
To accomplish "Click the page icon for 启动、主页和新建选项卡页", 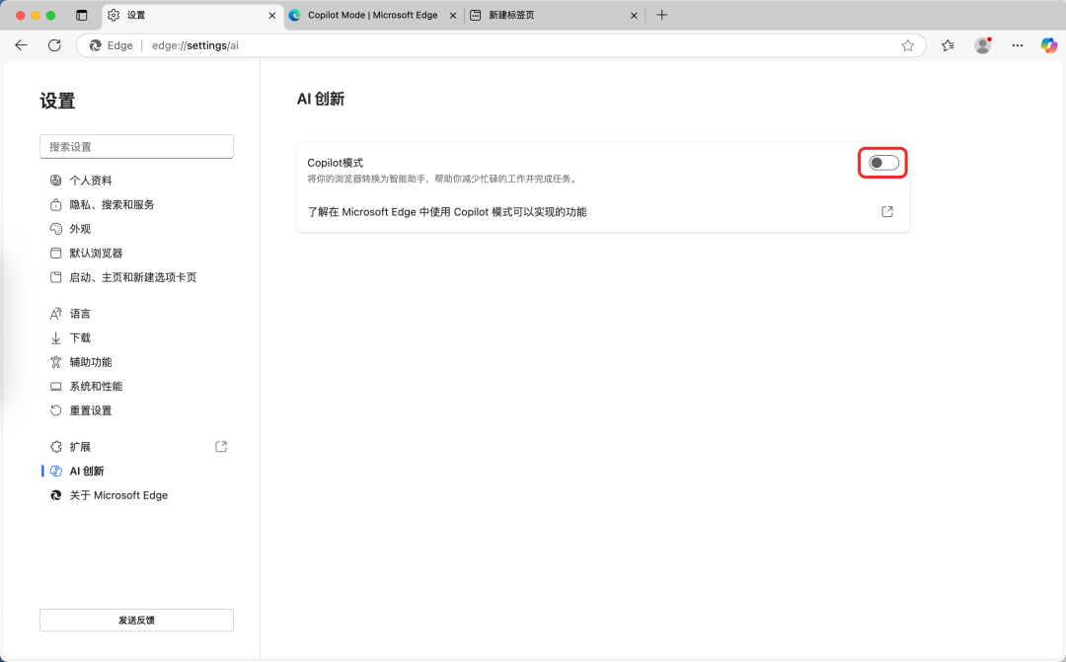I will [x=55, y=277].
